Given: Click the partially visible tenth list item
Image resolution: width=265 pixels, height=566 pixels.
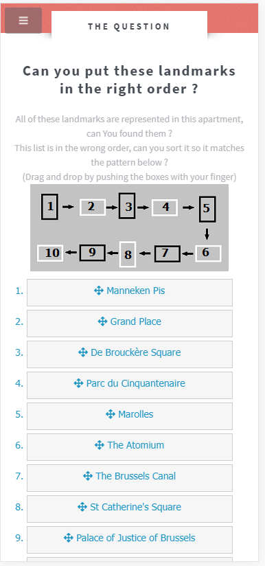Looking at the screenshot, I should pos(130,559).
